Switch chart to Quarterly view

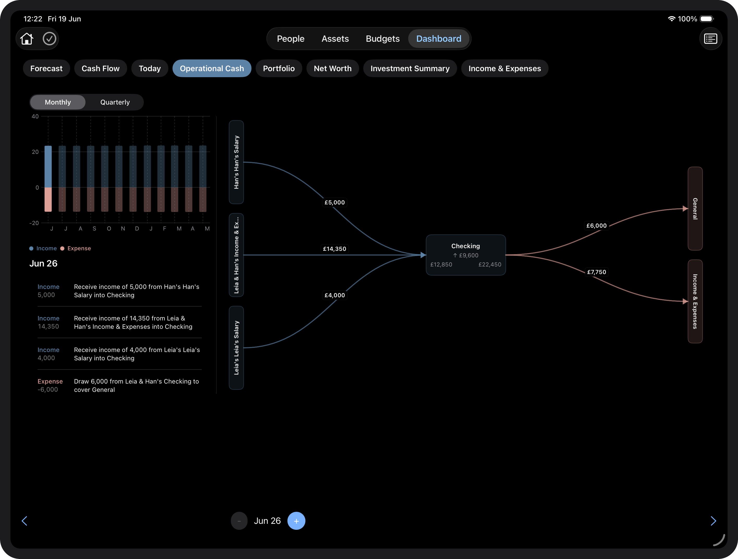point(115,102)
